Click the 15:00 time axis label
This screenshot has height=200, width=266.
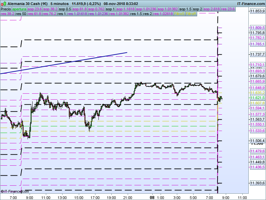click(x=78, y=198)
